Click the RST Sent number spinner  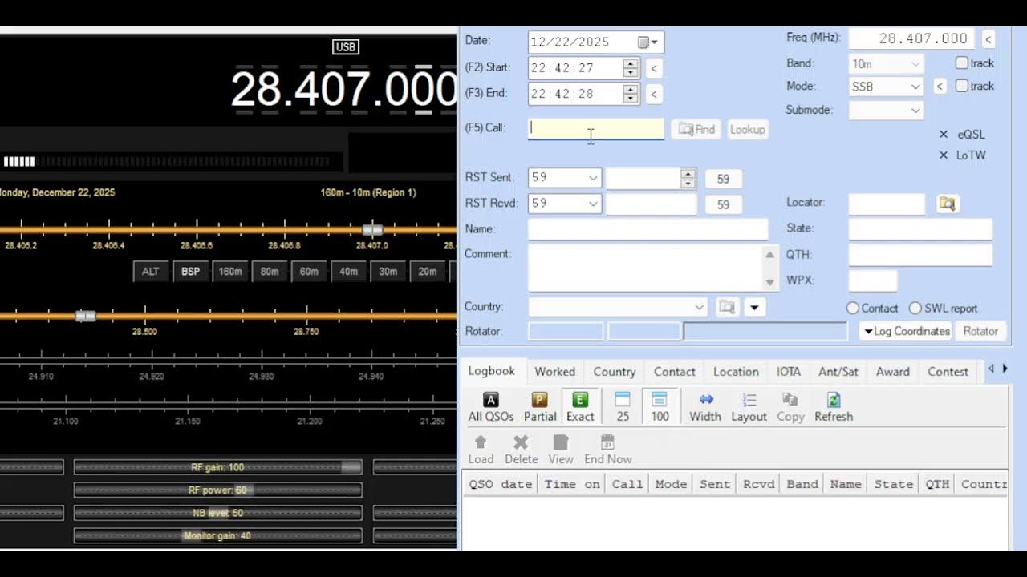click(688, 178)
